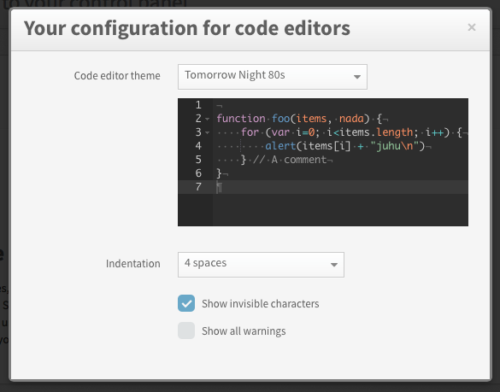Viewport: 500px width, 392px height.
Task: Open the Code editor theme dropdown
Action: tap(273, 77)
